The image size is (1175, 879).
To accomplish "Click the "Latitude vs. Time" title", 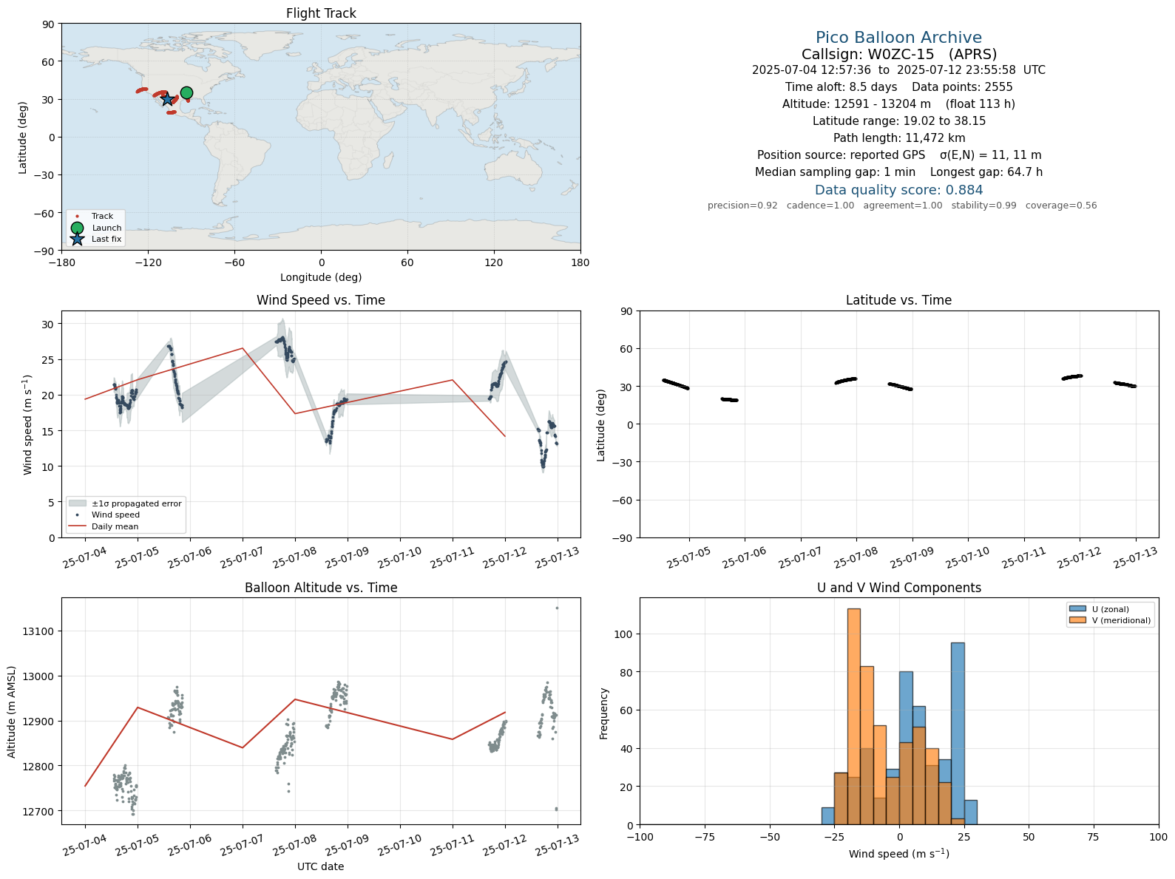I will (898, 300).
